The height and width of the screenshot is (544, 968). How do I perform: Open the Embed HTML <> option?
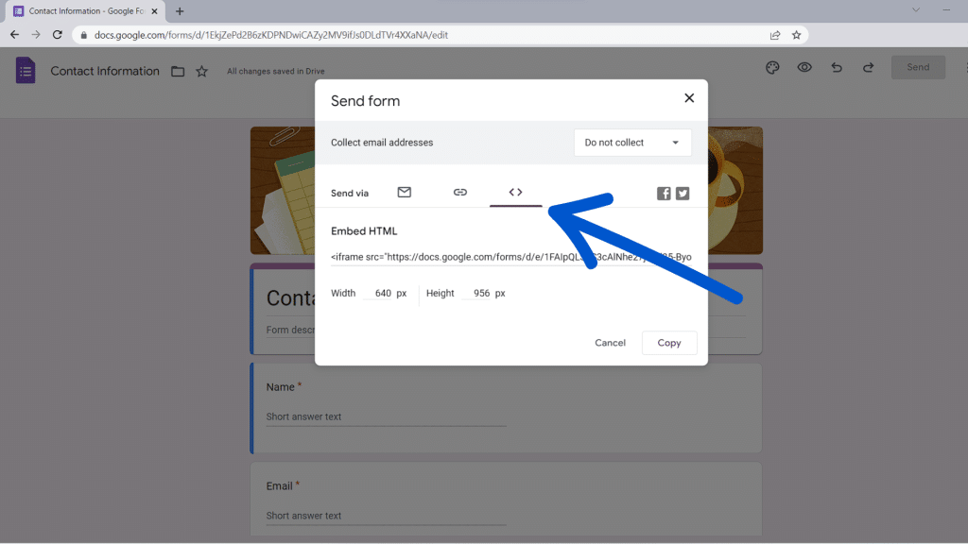(x=515, y=192)
